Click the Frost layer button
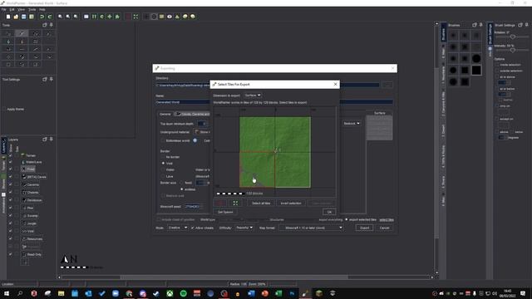The height and width of the screenshot is (299, 532). (28, 169)
